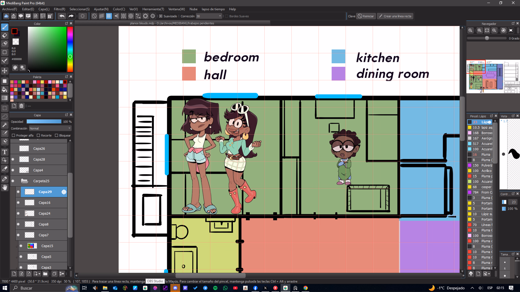Select the Eraser tool
The image size is (520, 292).
tap(5, 35)
